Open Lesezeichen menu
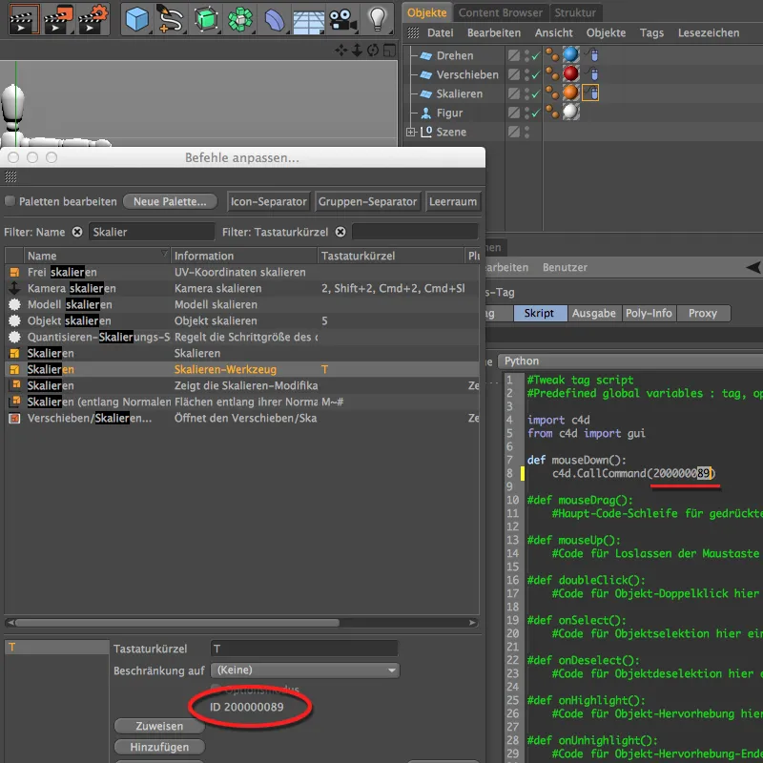The image size is (763, 763). tap(709, 32)
